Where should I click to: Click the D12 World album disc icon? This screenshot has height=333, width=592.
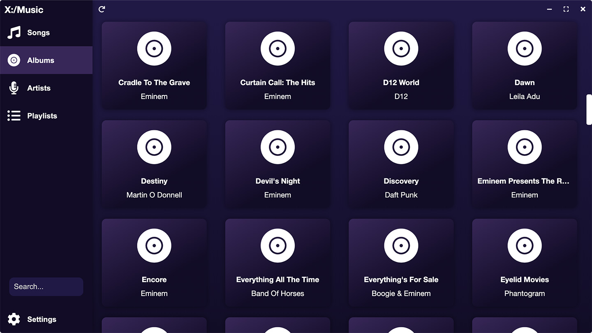(401, 49)
